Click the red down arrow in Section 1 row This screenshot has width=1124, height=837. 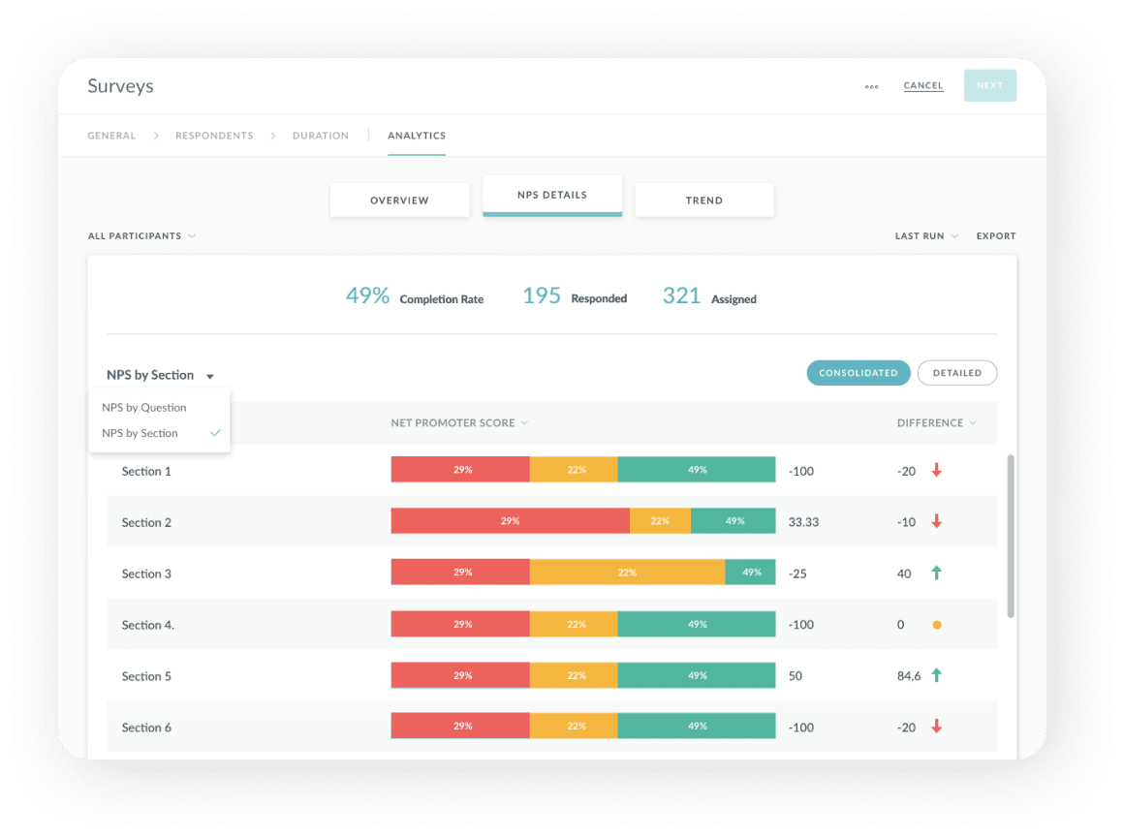(936, 471)
